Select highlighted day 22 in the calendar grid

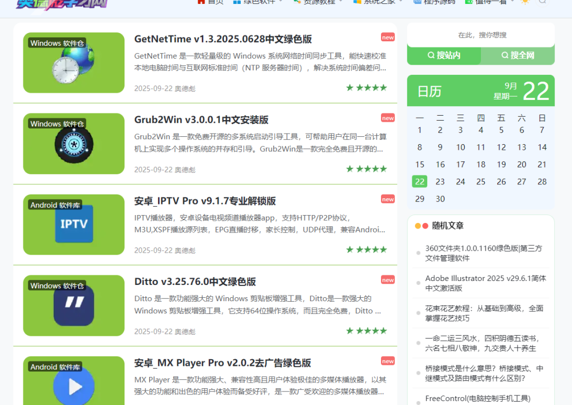pos(420,182)
